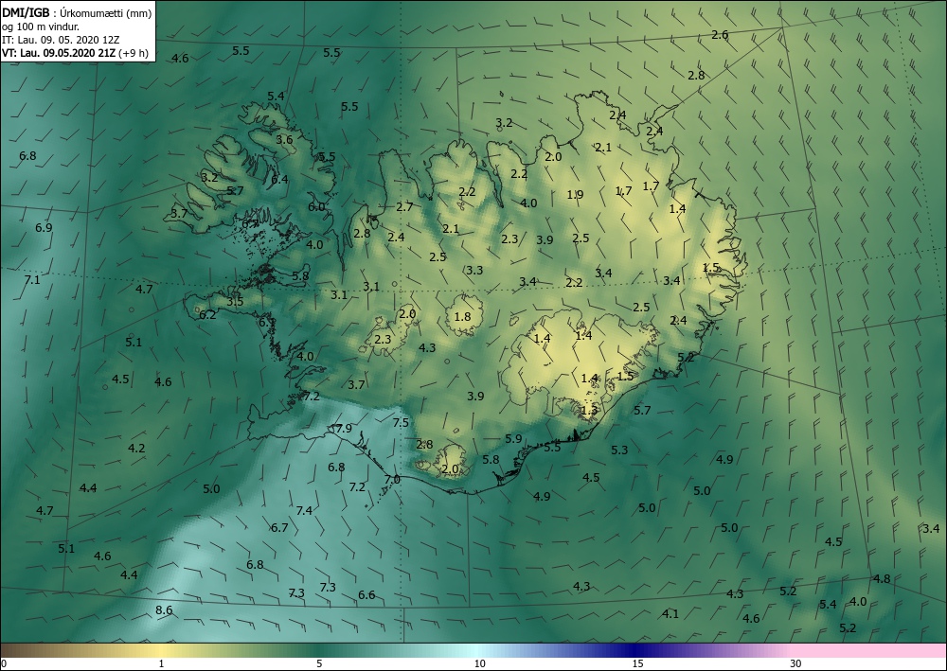Screen dimensions: 947x671
Task: Click the '5' label on the color scale
Action: pyautogui.click(x=318, y=663)
